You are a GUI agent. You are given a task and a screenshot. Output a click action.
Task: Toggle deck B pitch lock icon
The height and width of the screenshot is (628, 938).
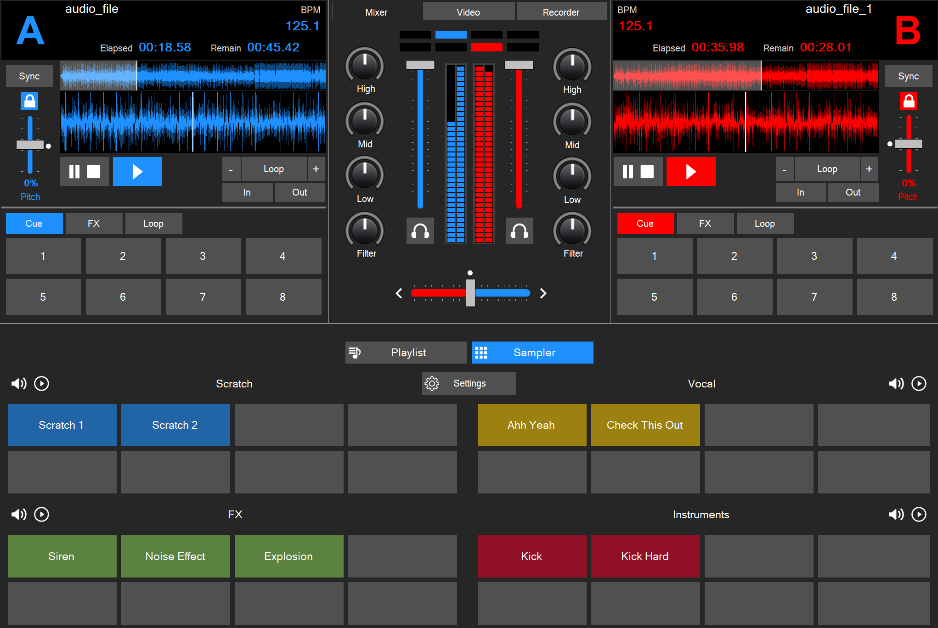coord(909,101)
